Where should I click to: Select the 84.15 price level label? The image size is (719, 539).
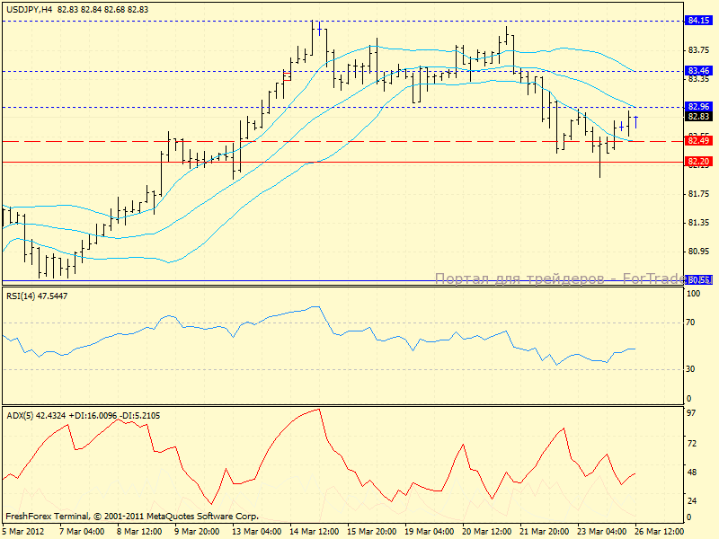pyautogui.click(x=699, y=20)
